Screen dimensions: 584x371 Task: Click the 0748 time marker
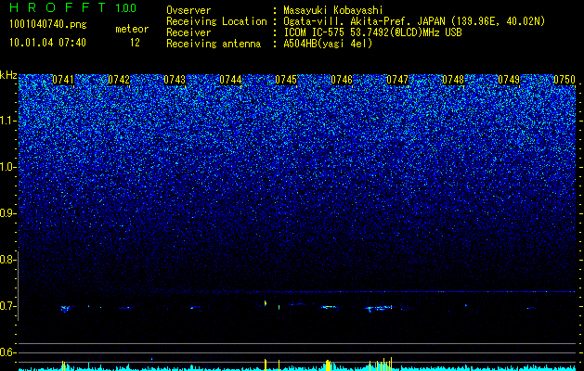click(453, 80)
